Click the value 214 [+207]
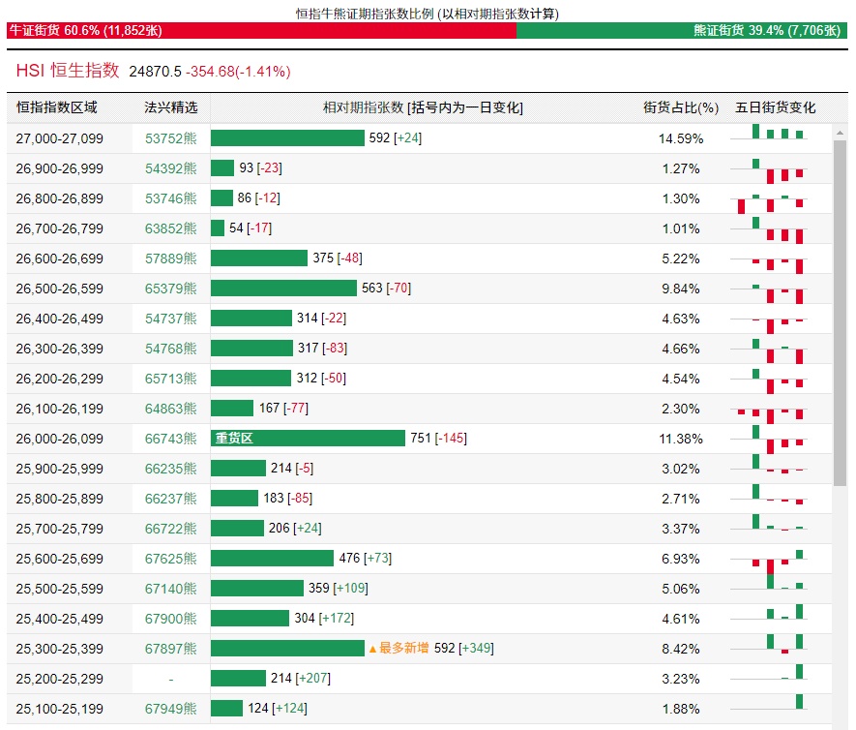 pos(301,679)
